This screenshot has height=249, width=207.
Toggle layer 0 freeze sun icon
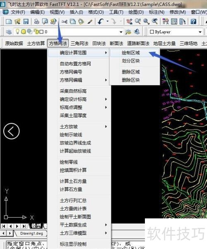[x=24, y=32]
